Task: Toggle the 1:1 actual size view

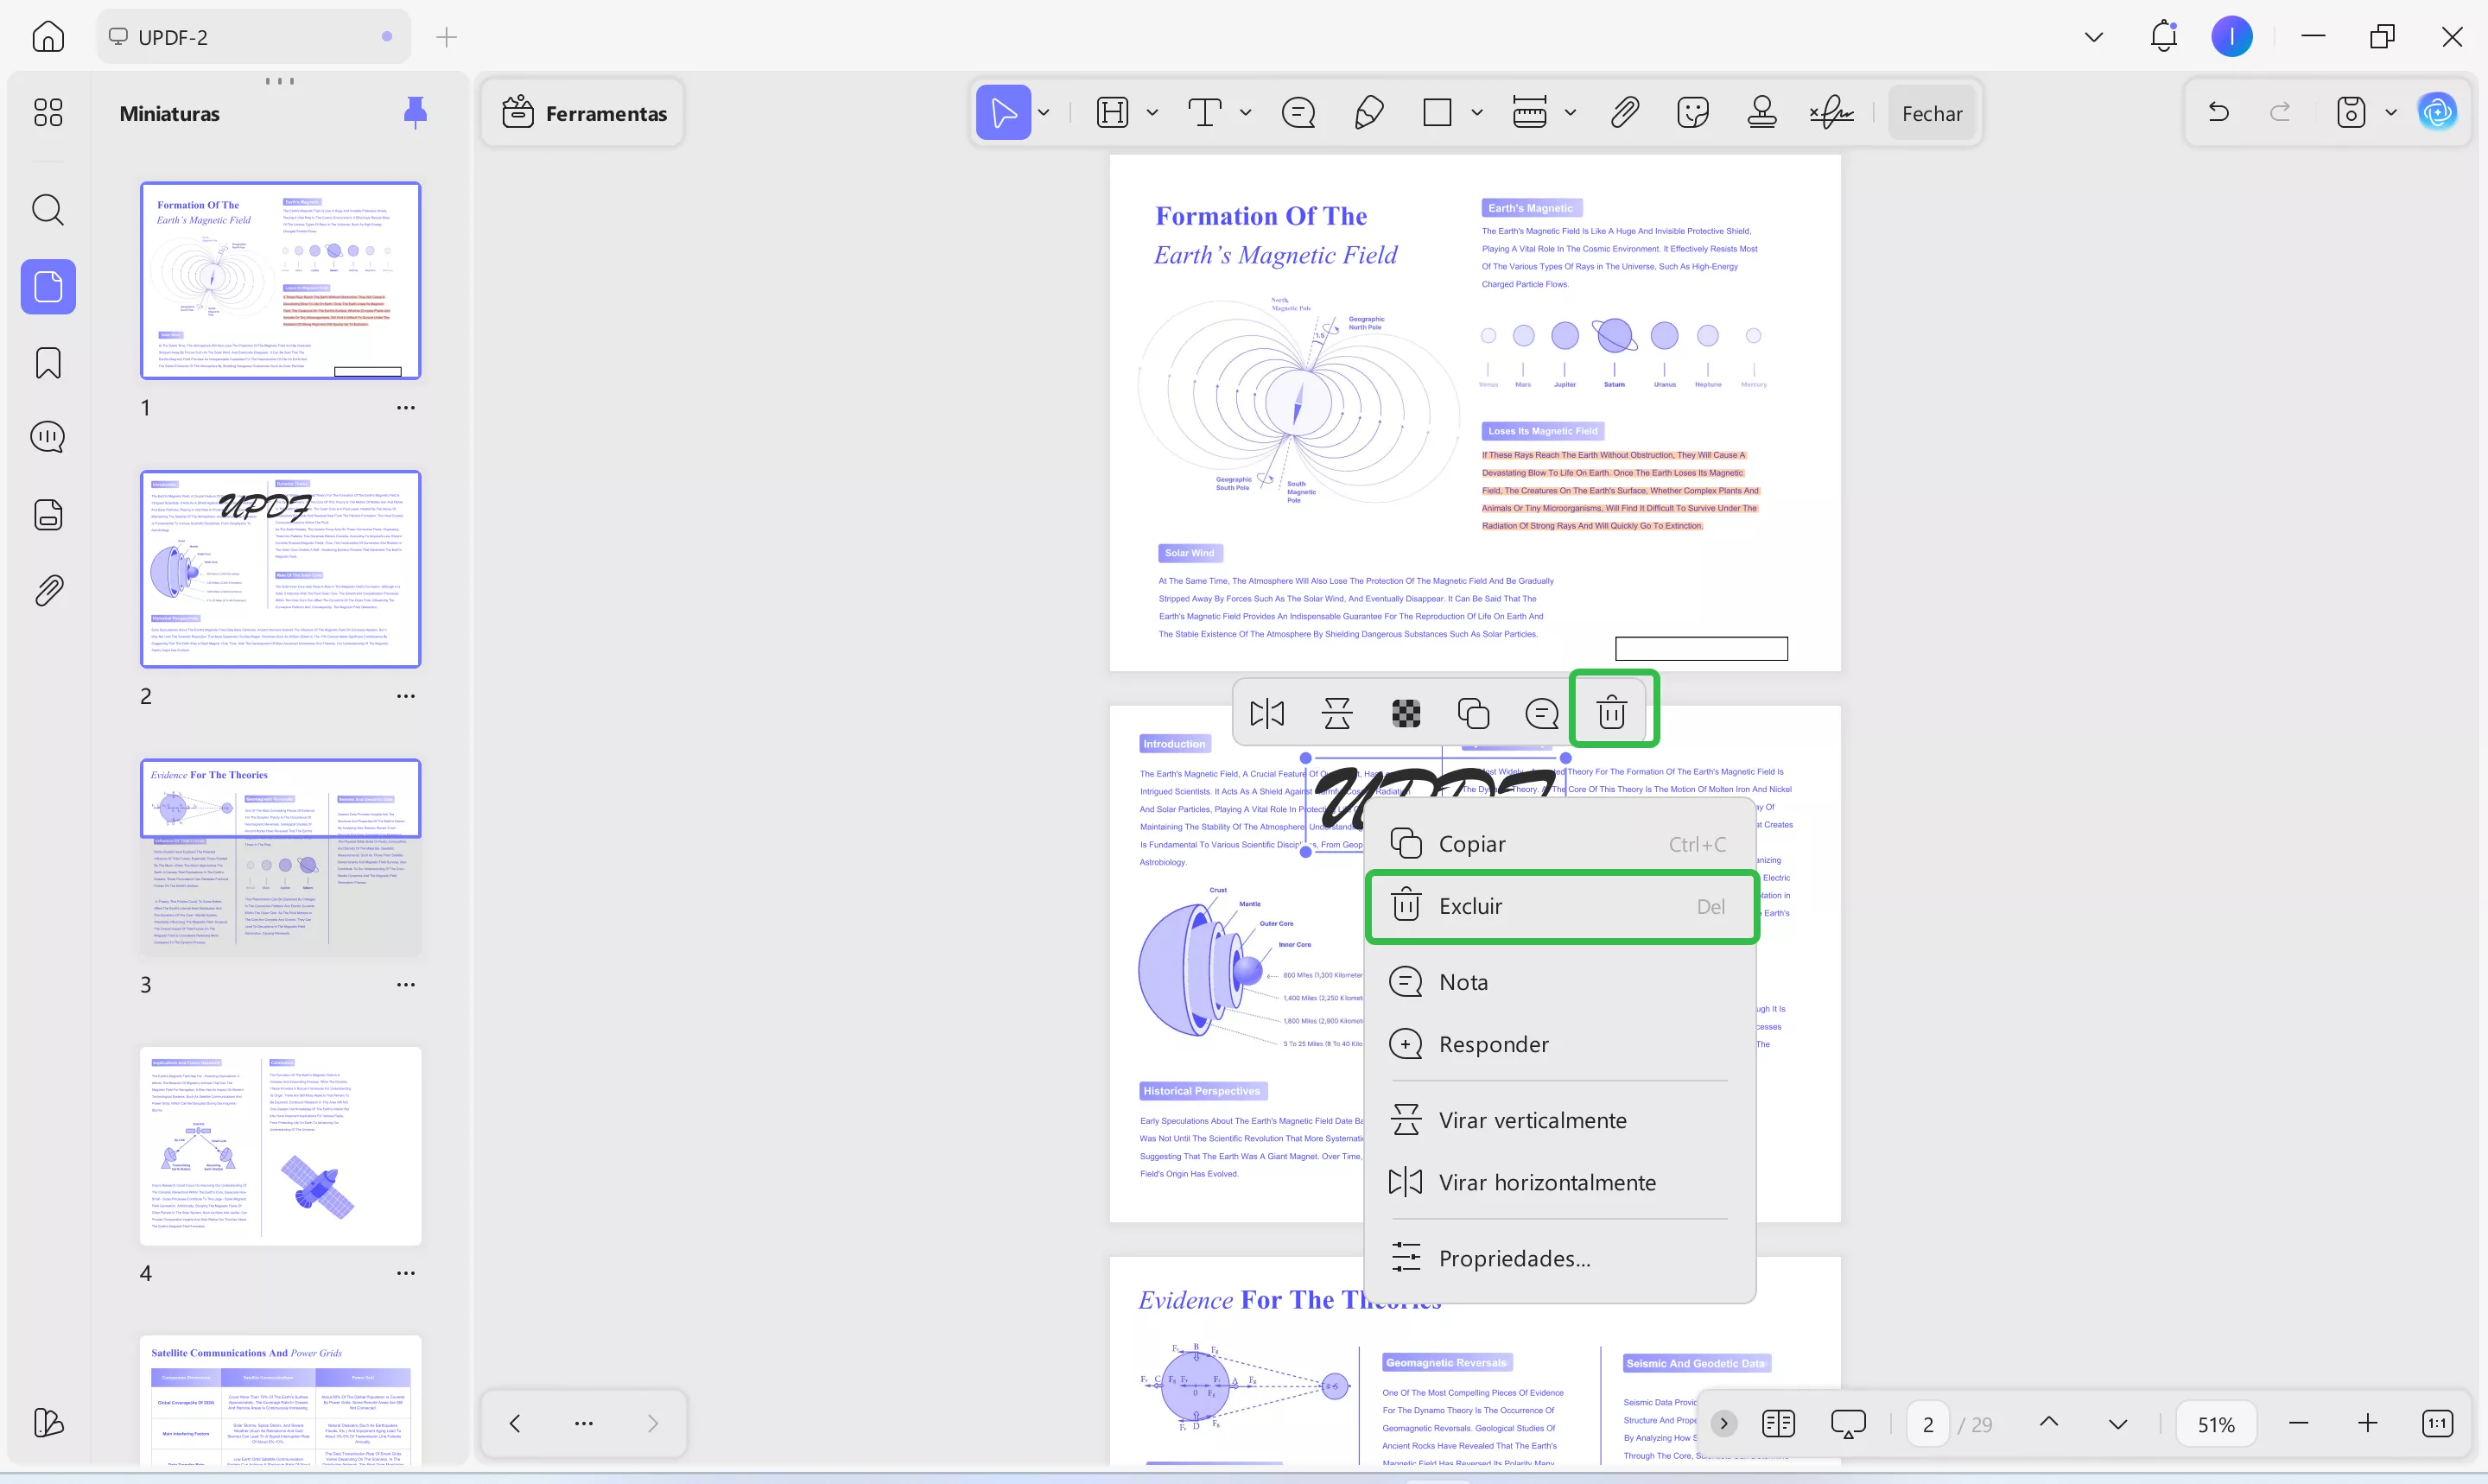Action: click(2437, 1423)
